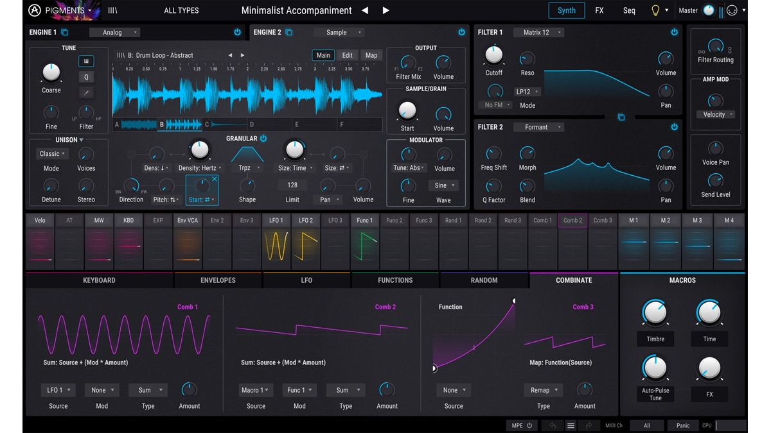
Task: Open the Envelopes modulation tab
Action: click(x=218, y=280)
